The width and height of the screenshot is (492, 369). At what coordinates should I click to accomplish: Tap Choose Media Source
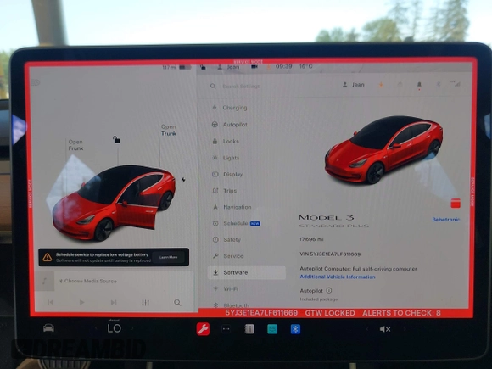(88, 281)
